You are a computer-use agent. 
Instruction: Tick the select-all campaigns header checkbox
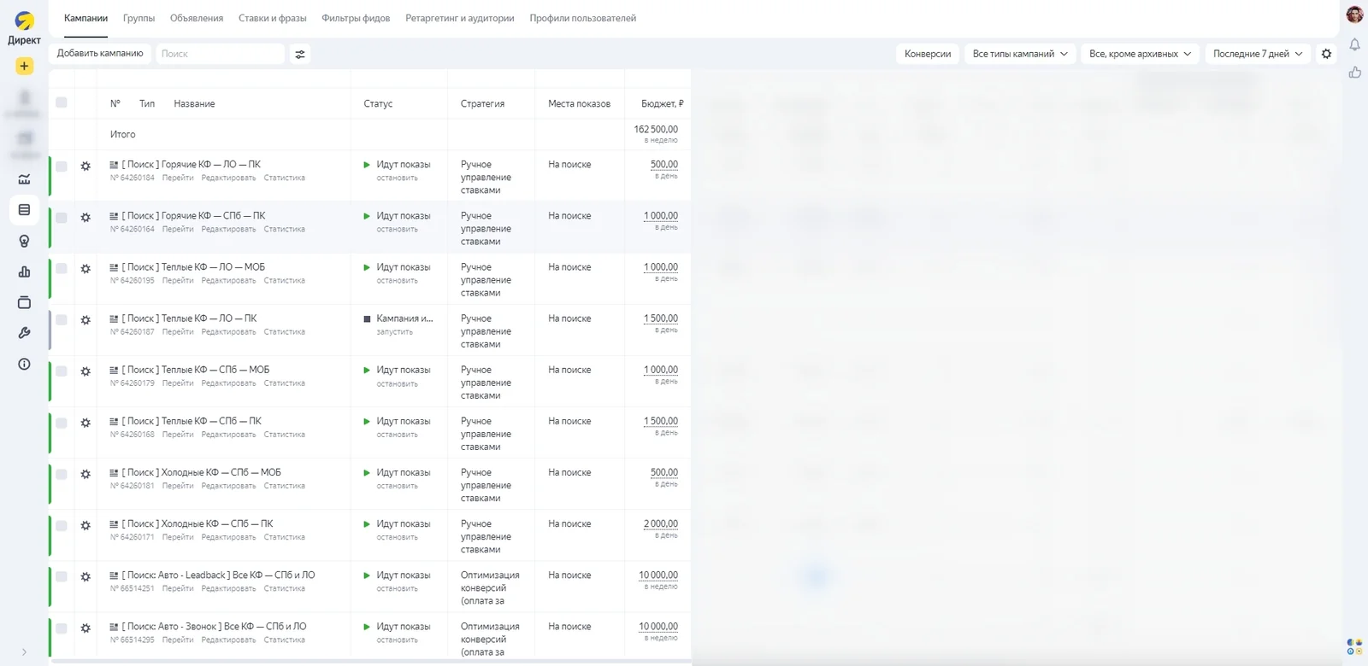[x=62, y=102]
